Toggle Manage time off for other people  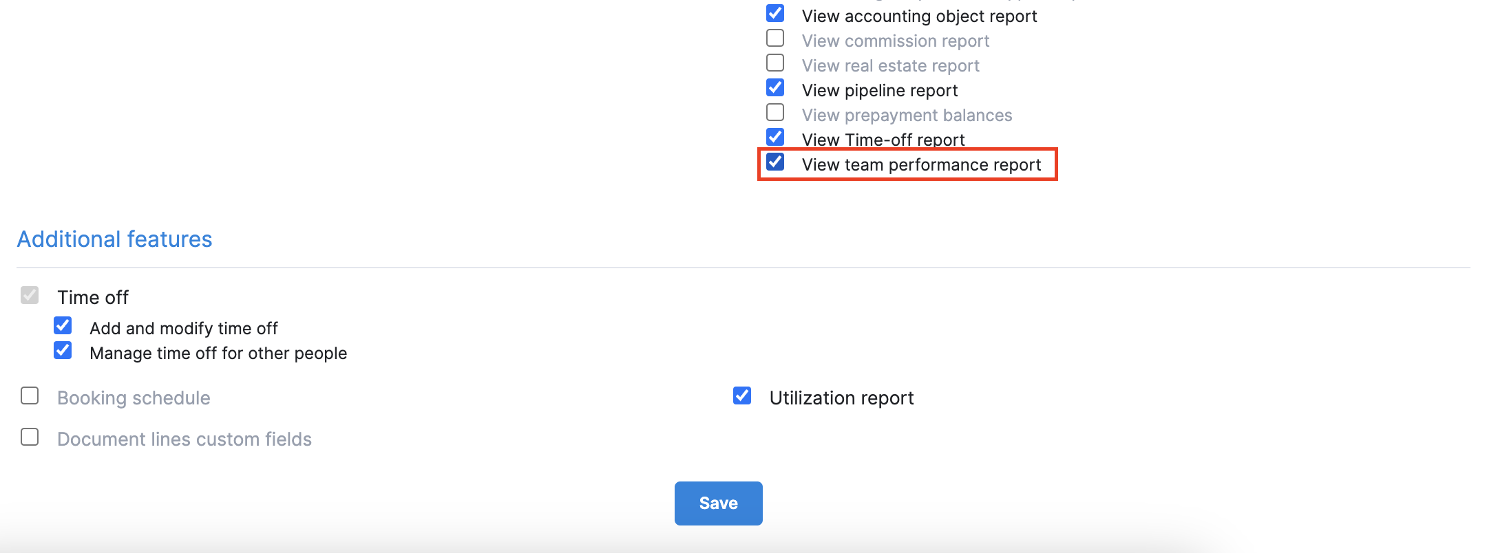pyautogui.click(x=63, y=350)
